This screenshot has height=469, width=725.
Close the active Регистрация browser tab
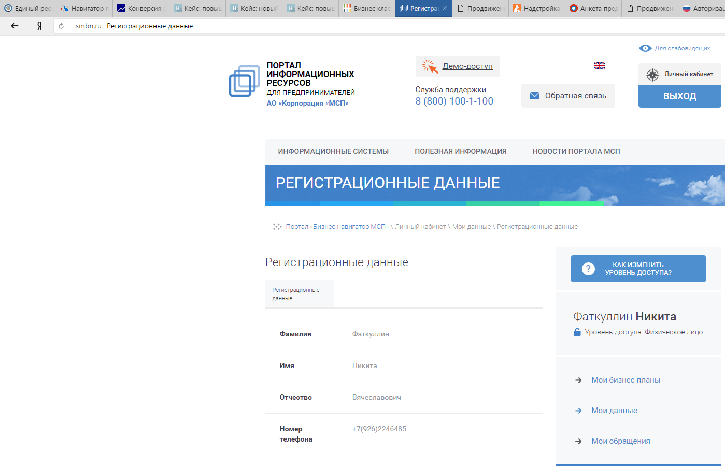pyautogui.click(x=445, y=8)
